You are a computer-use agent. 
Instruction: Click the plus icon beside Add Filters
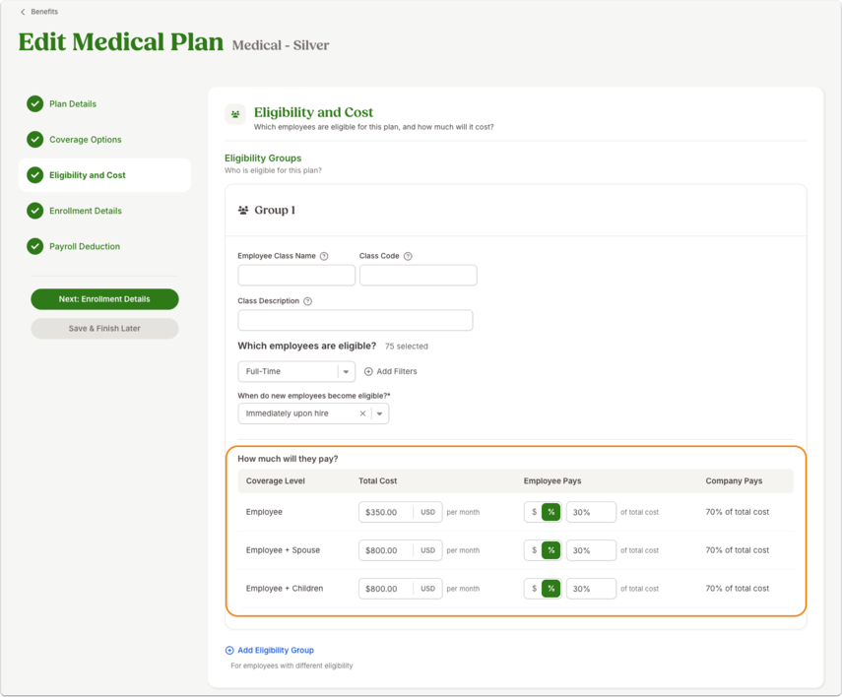368,371
